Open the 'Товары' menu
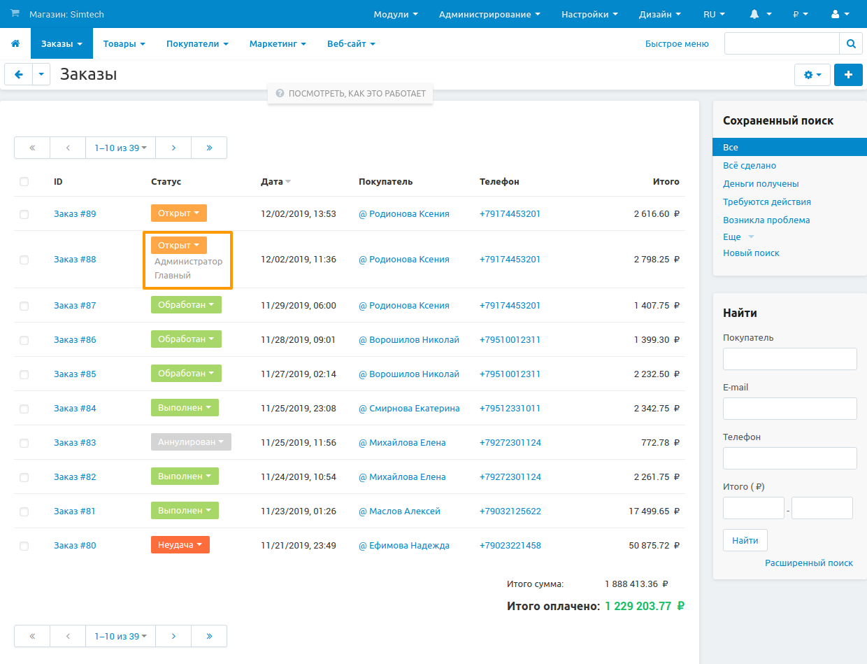 pyautogui.click(x=124, y=44)
